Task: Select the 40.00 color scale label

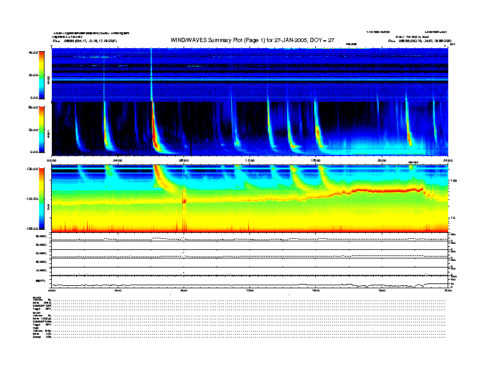Action: pos(33,52)
